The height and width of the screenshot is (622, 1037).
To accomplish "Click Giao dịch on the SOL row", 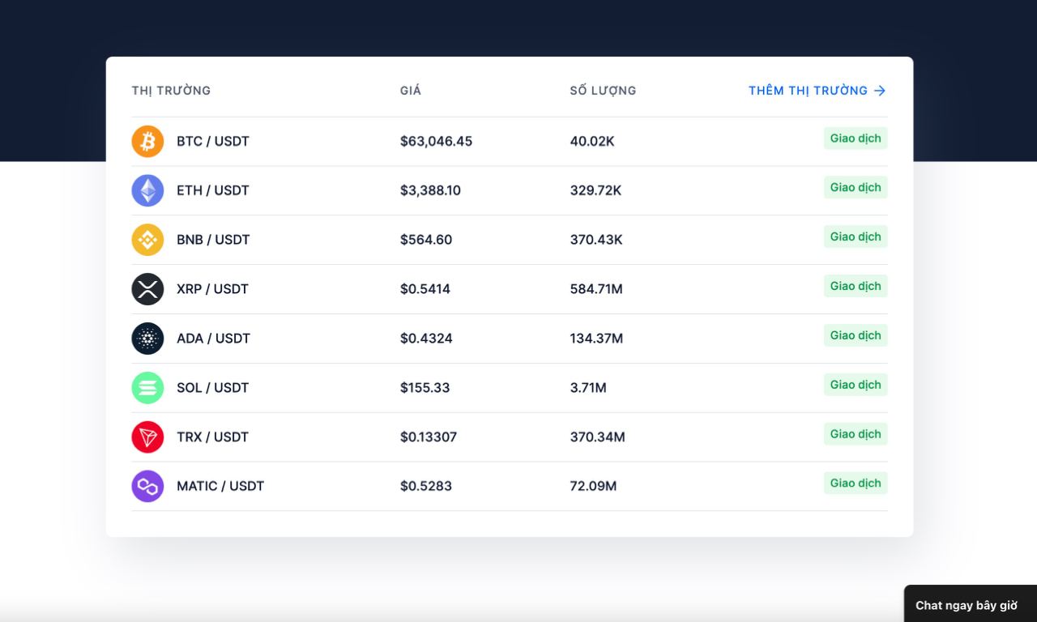I will [x=856, y=385].
